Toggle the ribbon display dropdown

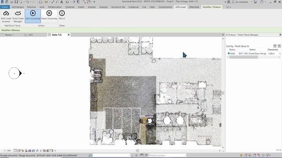click(x=229, y=7)
